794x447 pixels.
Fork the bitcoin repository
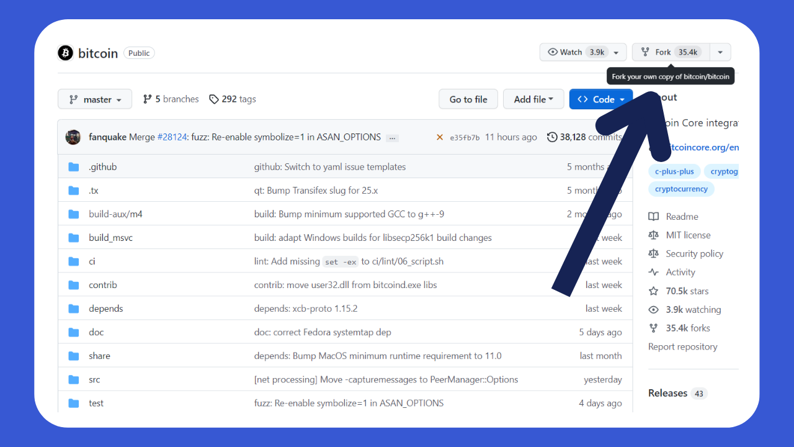[671, 52]
